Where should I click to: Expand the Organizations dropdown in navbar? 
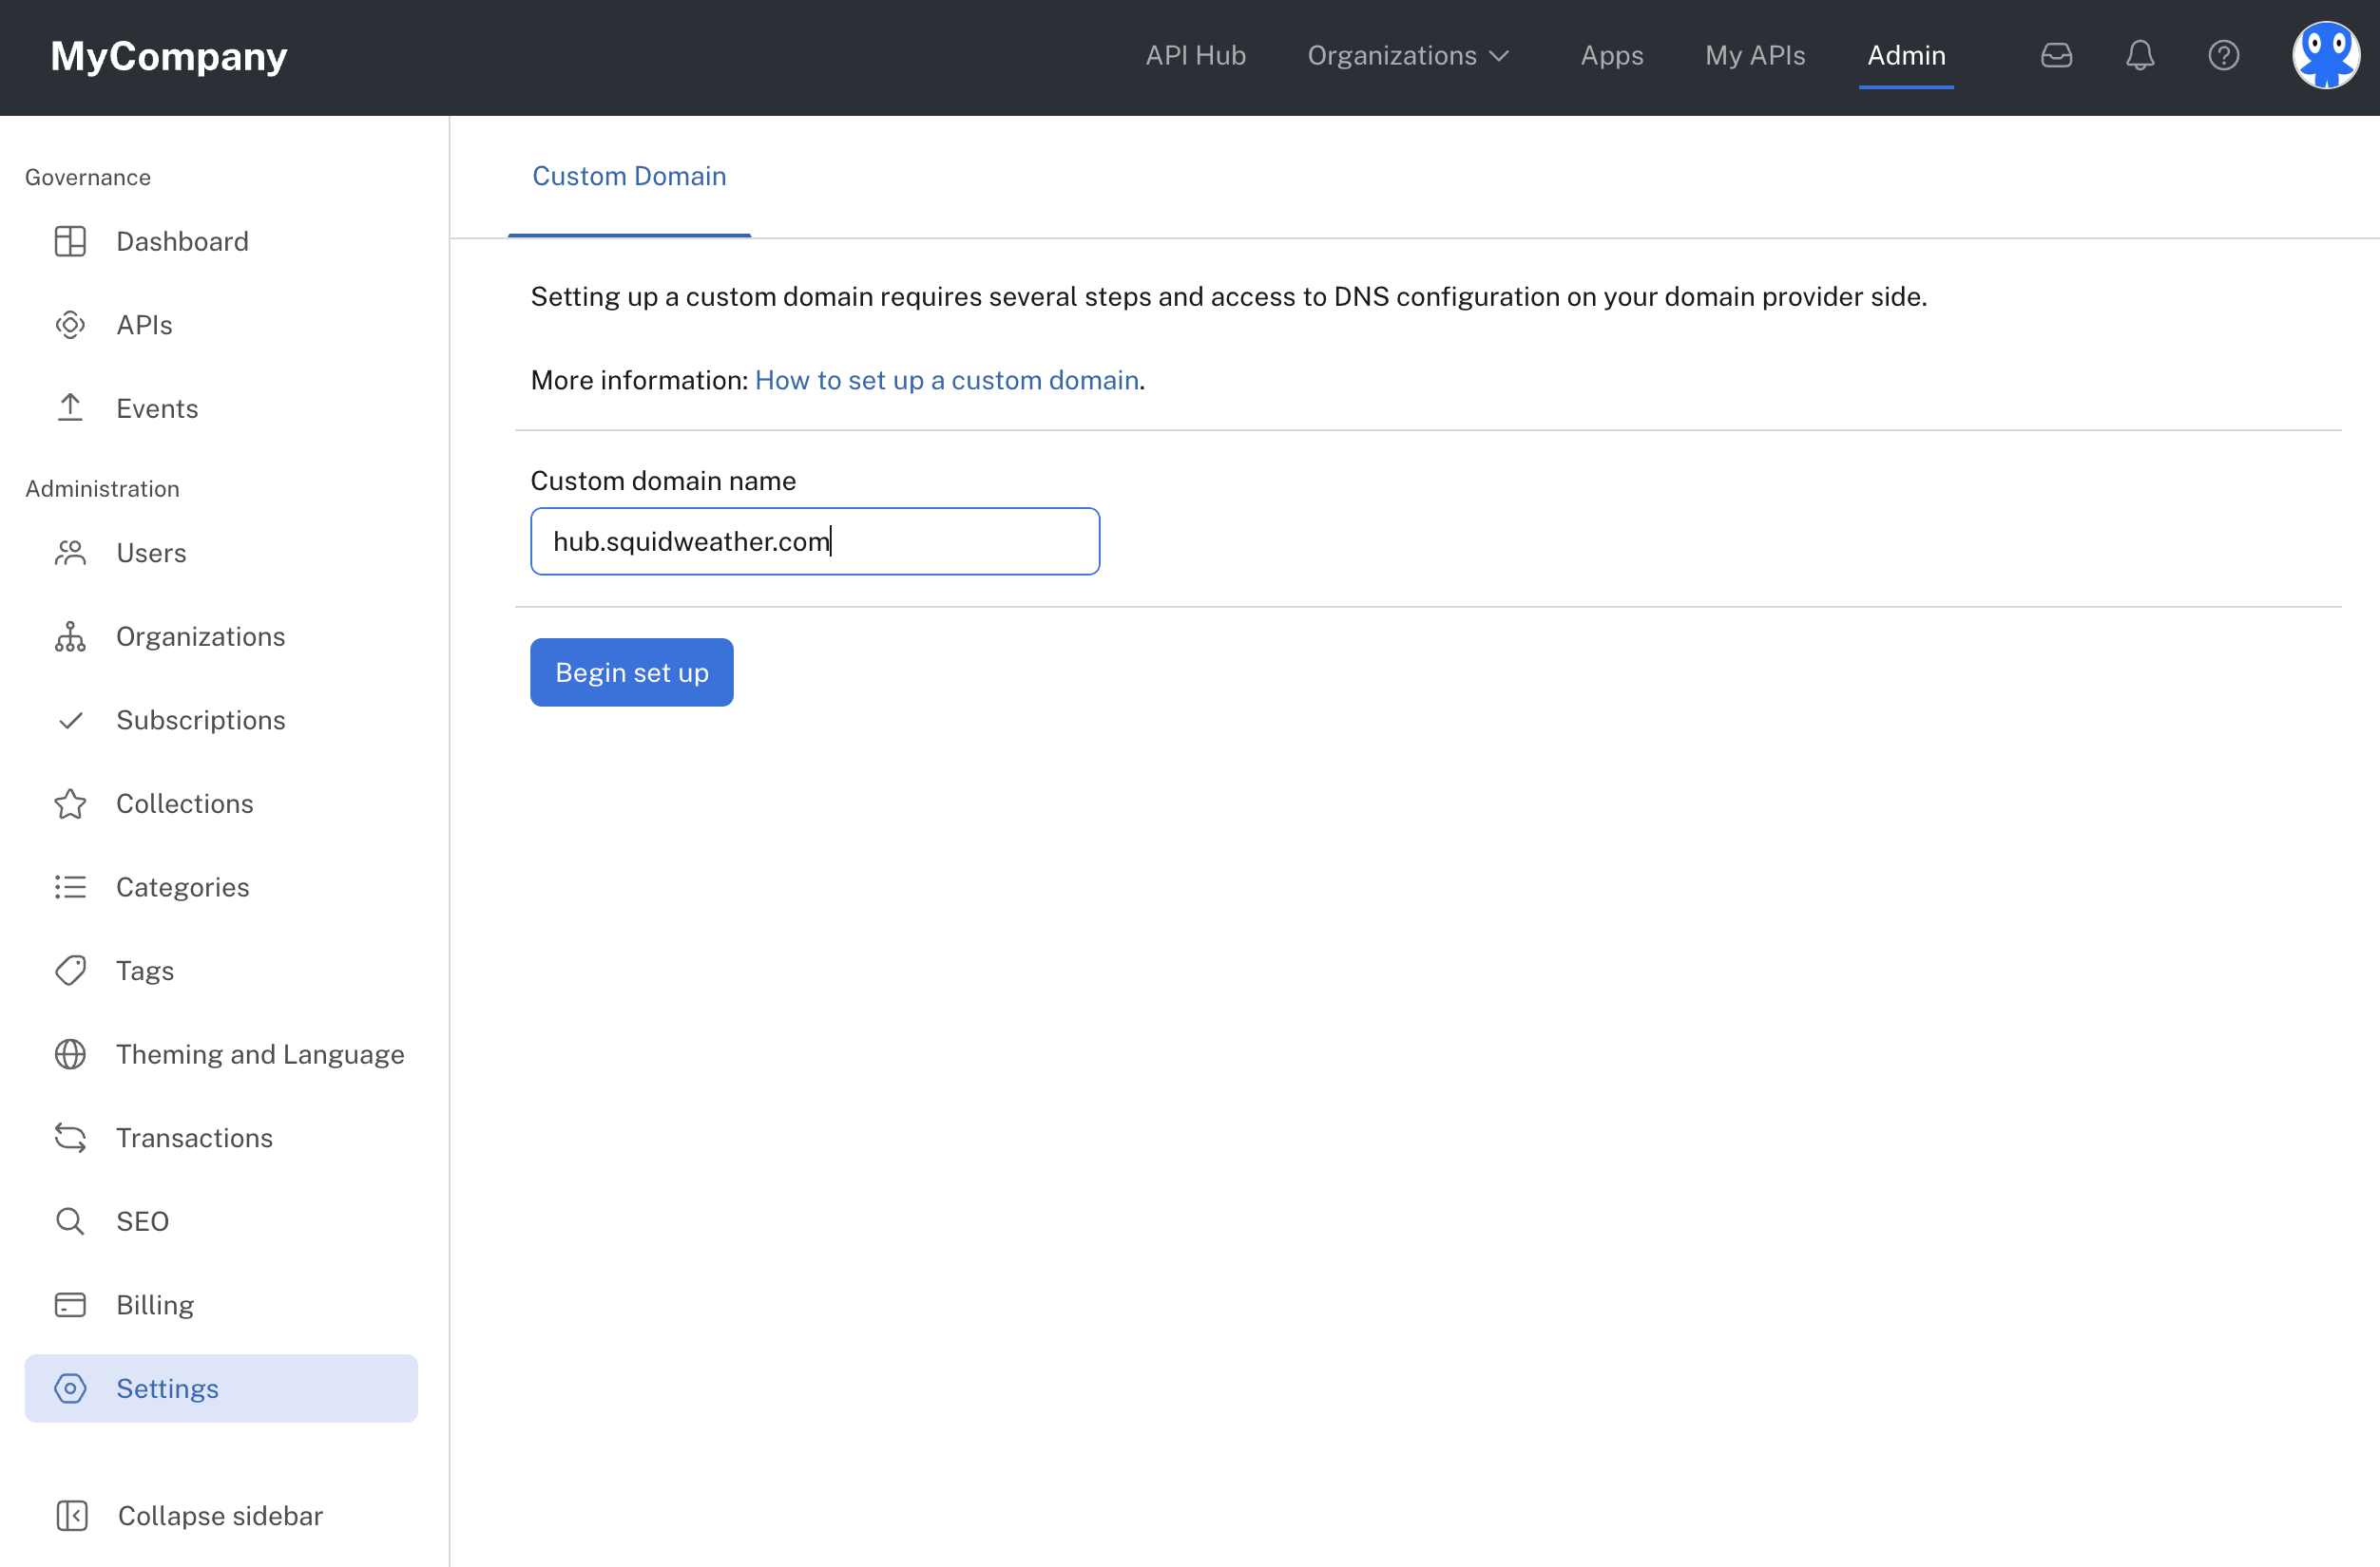(x=1409, y=56)
